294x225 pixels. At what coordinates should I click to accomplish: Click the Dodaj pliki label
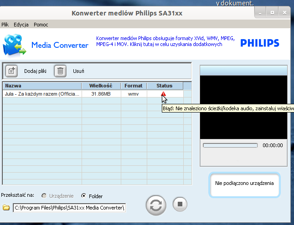click(x=35, y=71)
